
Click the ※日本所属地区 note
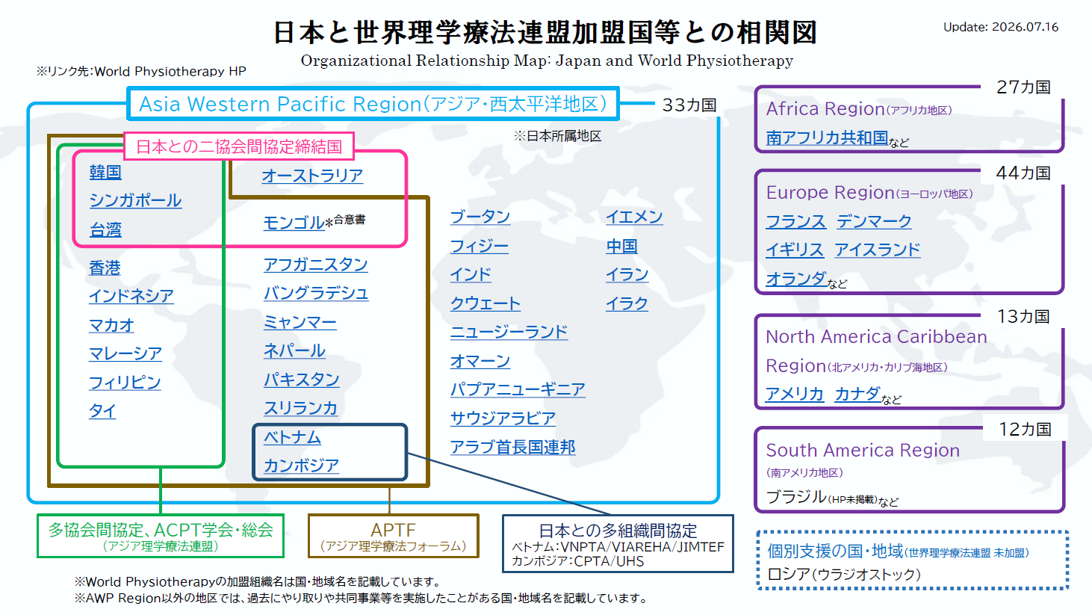click(557, 136)
